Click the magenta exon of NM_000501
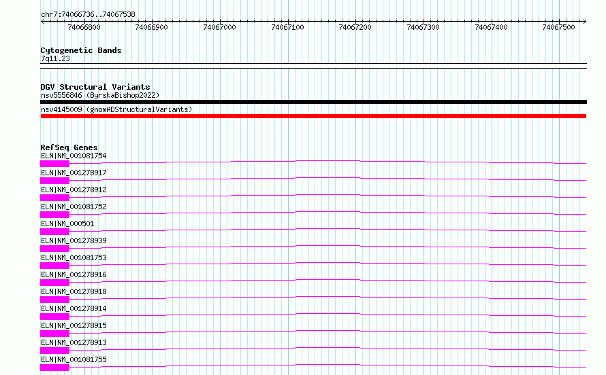 (55, 232)
